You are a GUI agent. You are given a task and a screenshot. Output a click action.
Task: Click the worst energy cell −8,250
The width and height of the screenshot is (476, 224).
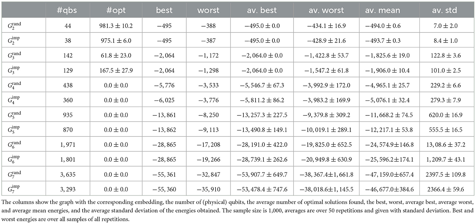(x=208, y=115)
